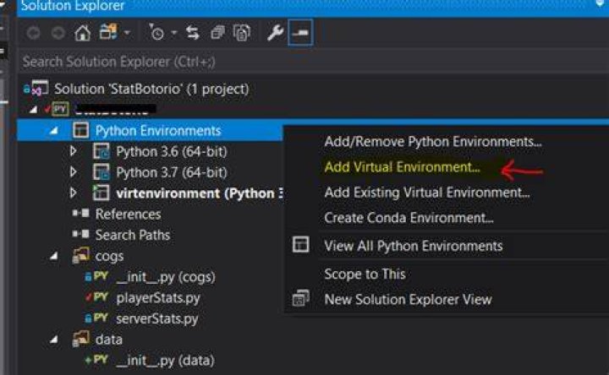
Task: Select __init__.py (data) file
Action: click(x=166, y=361)
